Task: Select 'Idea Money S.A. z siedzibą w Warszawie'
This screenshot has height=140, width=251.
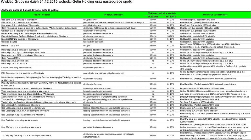Action: pos(20,25)
